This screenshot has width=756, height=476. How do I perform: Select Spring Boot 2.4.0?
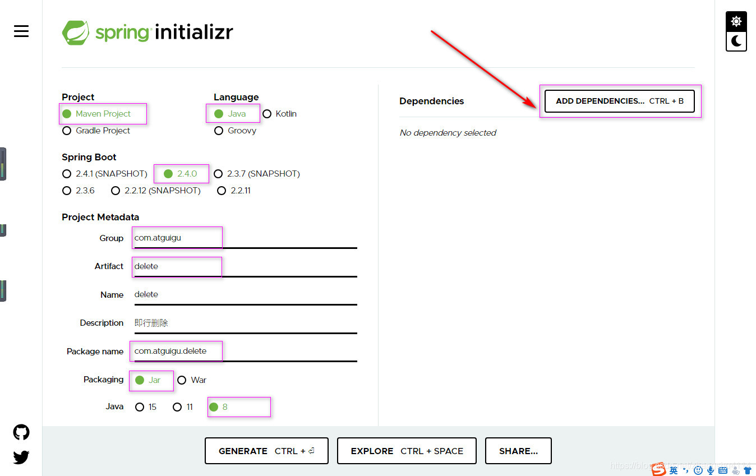(180, 174)
